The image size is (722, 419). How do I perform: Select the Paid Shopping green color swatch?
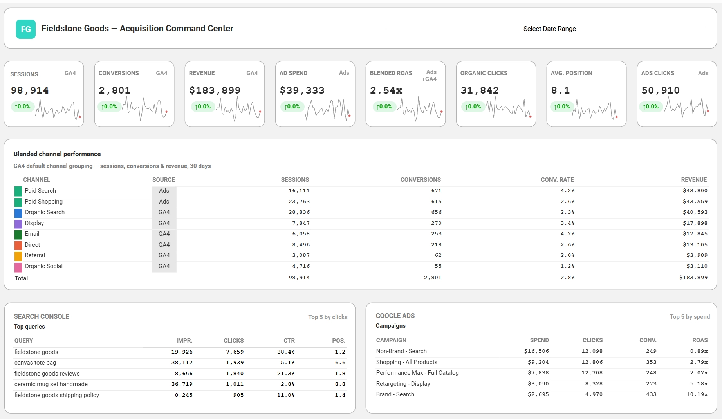pos(18,202)
